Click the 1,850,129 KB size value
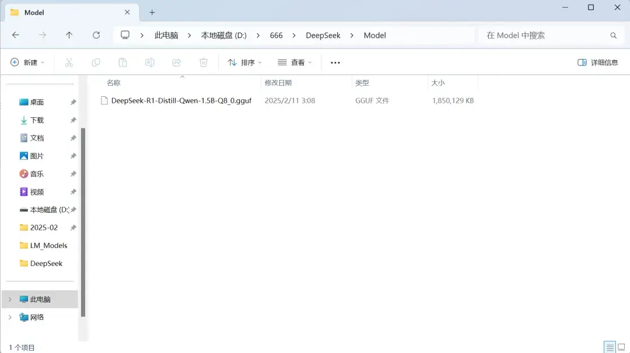The height and width of the screenshot is (353, 630). click(x=453, y=100)
